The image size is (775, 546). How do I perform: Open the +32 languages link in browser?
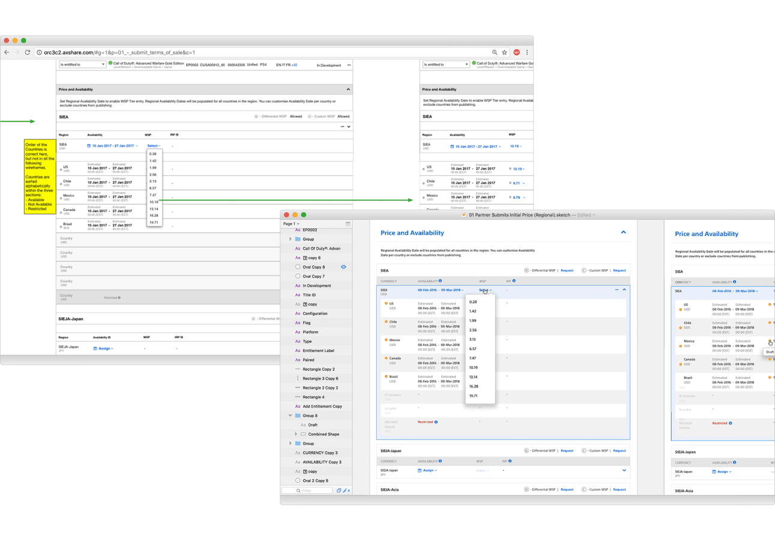click(x=294, y=65)
